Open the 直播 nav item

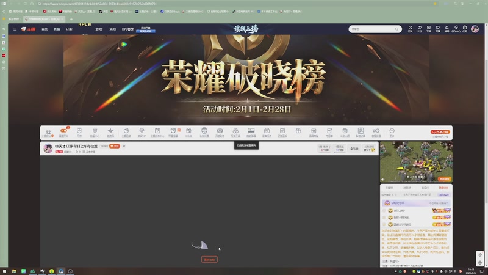click(x=57, y=29)
